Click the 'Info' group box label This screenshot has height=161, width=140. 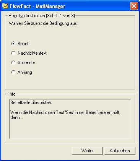12,94
